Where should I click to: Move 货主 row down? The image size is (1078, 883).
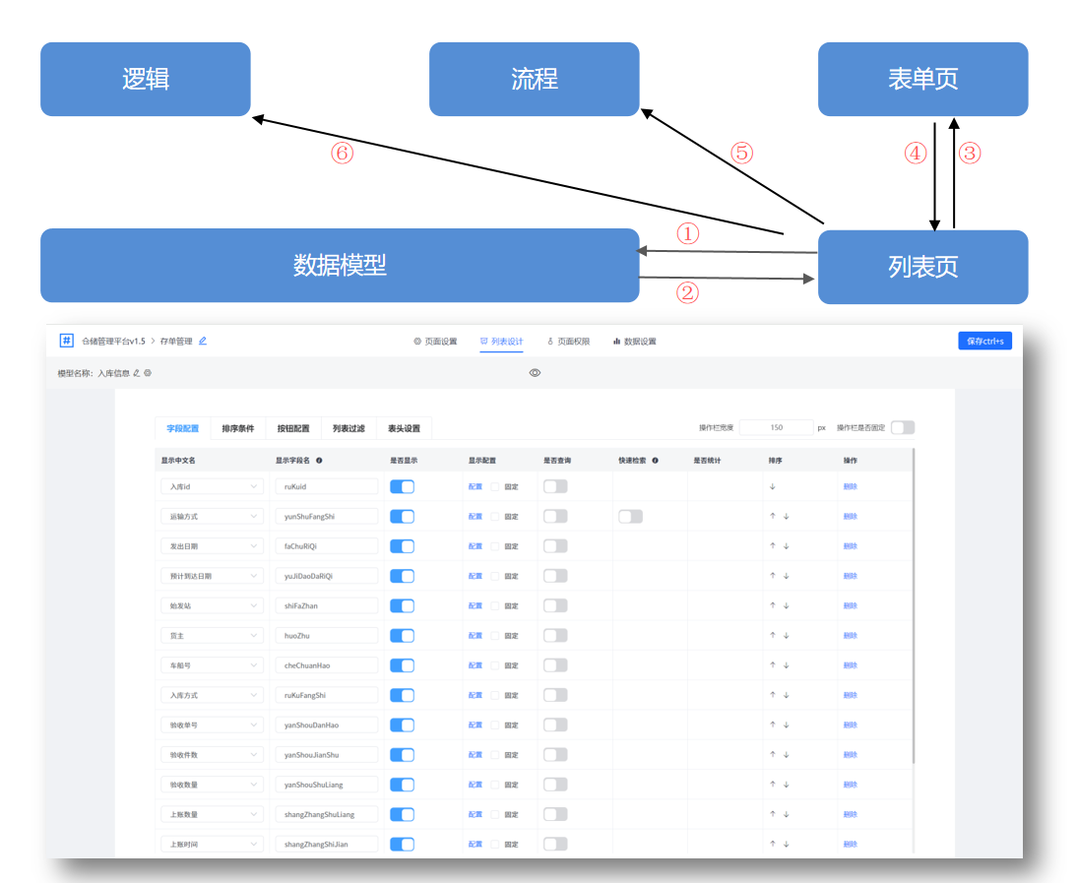(x=786, y=636)
